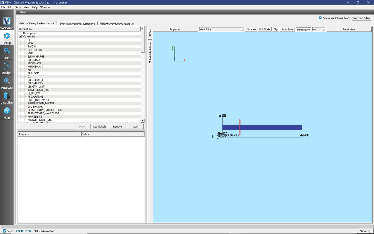Toggle the Distance measurement tool
Screen dimensions: 374x234
click(251, 30)
